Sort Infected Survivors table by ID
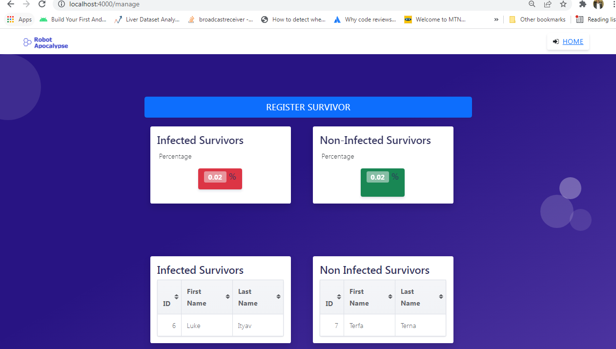The width and height of the screenshot is (616, 349). pyautogui.click(x=169, y=297)
